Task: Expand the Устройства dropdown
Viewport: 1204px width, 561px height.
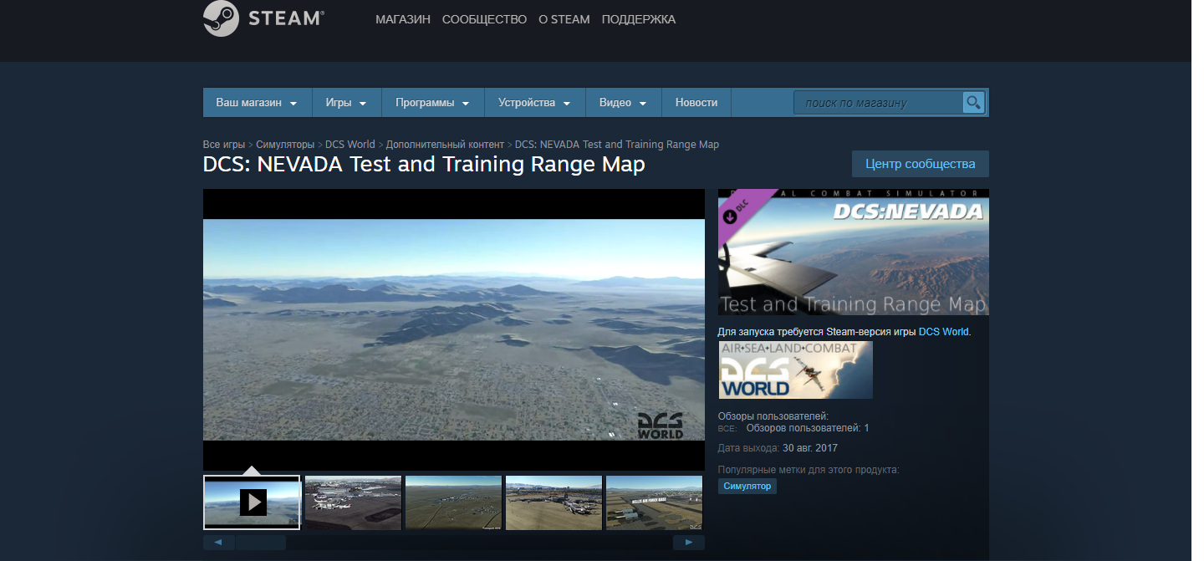Action: click(535, 103)
